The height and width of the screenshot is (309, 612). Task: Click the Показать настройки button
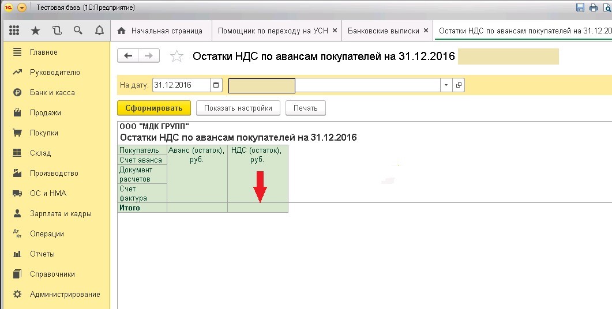coord(238,108)
